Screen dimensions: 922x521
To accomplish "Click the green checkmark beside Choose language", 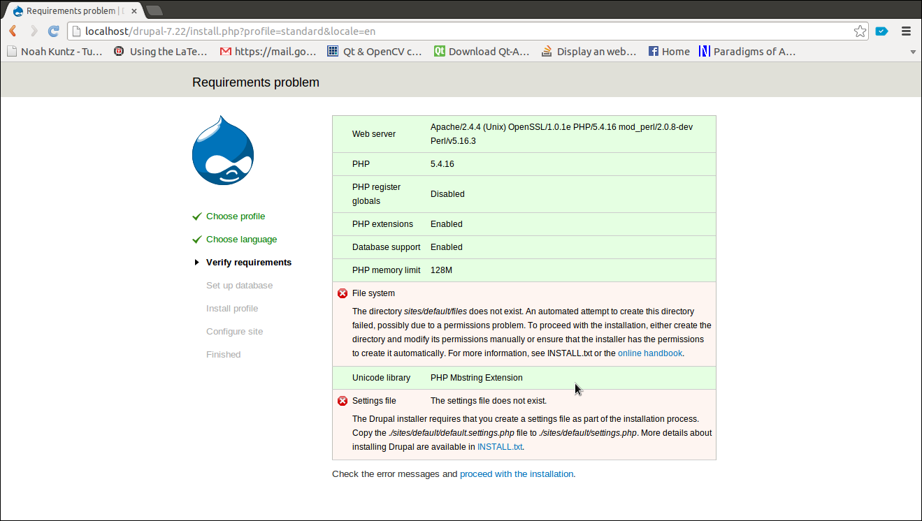I will (x=197, y=240).
